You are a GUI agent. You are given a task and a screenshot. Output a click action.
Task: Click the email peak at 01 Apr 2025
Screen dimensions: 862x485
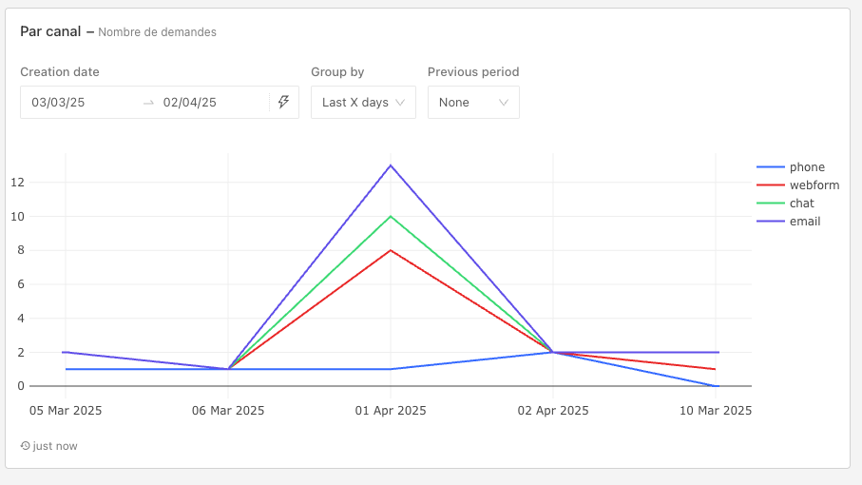click(x=391, y=165)
